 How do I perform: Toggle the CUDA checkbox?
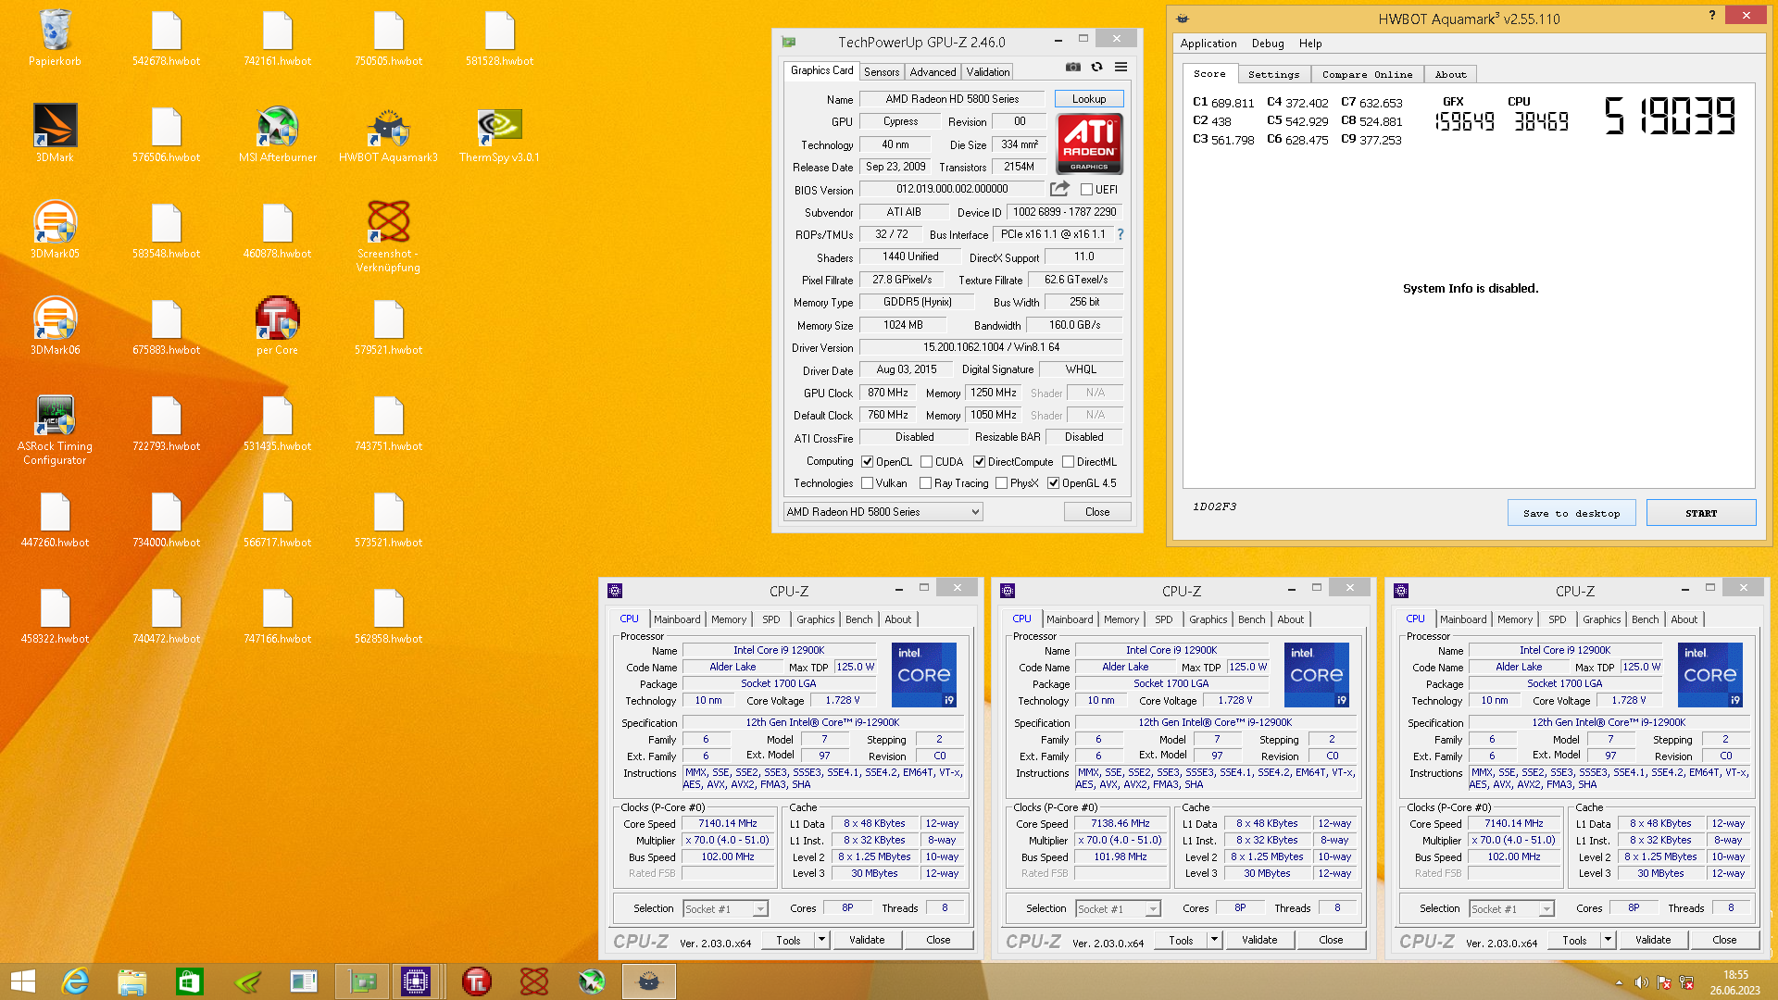[926, 462]
